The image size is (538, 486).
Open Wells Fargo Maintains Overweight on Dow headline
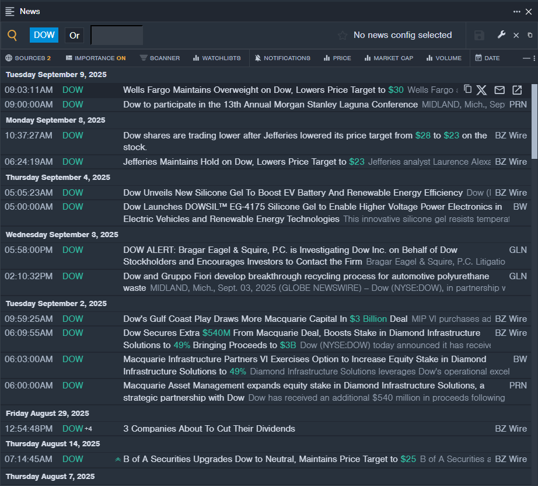(x=263, y=90)
